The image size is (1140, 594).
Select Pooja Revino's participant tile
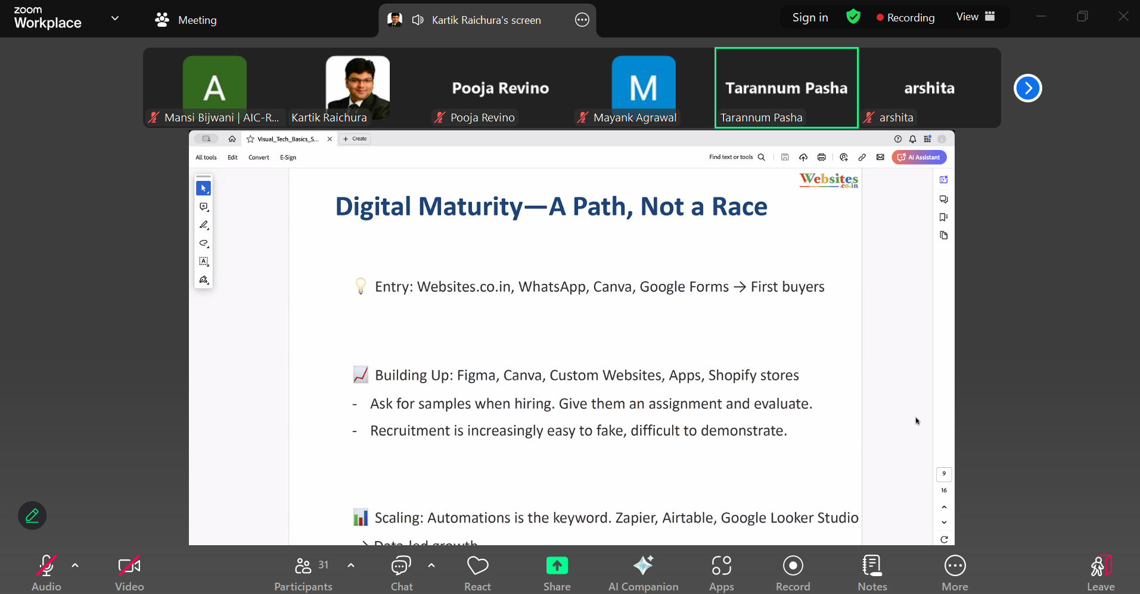[501, 88]
